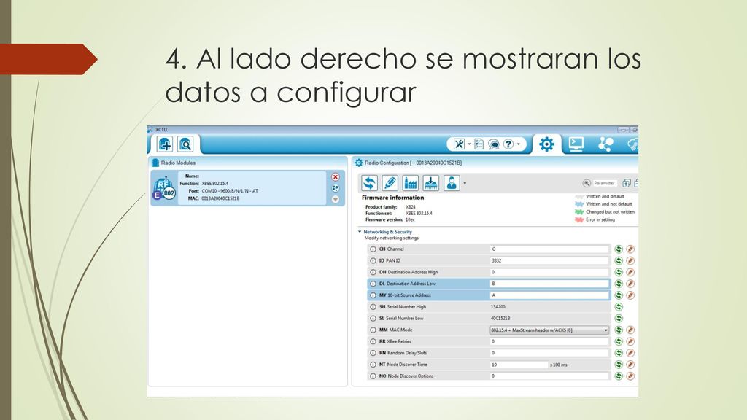This screenshot has height=420, width=747.
Task: Write the DL Destination Address Low parameter
Action: [x=630, y=284]
